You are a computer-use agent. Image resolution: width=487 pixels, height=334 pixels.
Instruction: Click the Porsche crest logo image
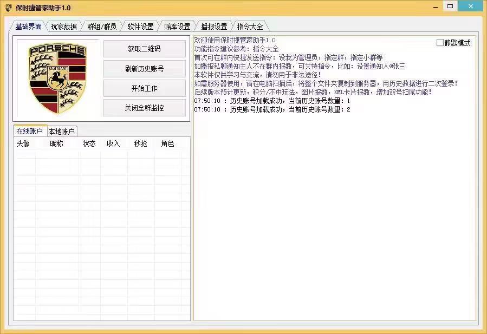click(57, 78)
